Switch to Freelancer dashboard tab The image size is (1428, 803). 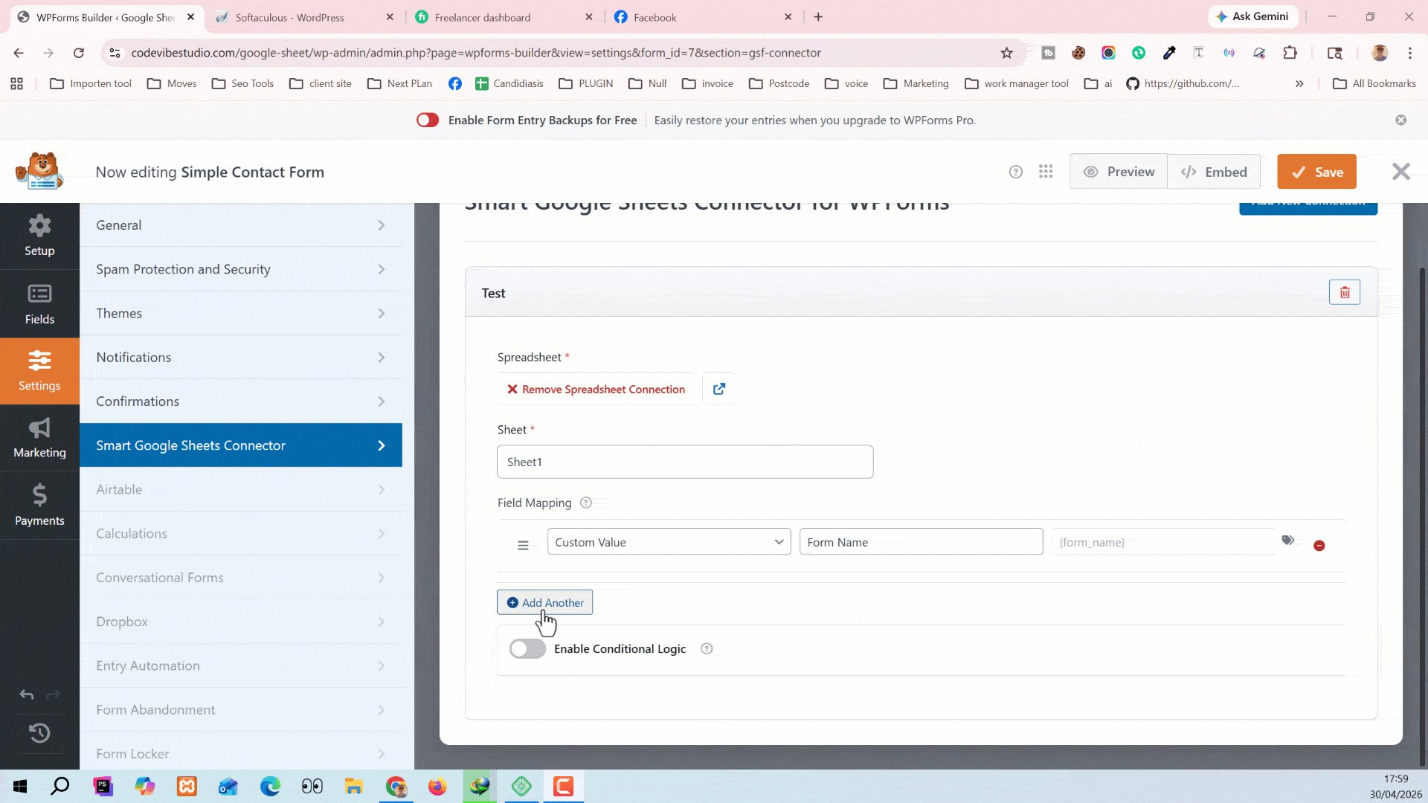click(x=504, y=17)
